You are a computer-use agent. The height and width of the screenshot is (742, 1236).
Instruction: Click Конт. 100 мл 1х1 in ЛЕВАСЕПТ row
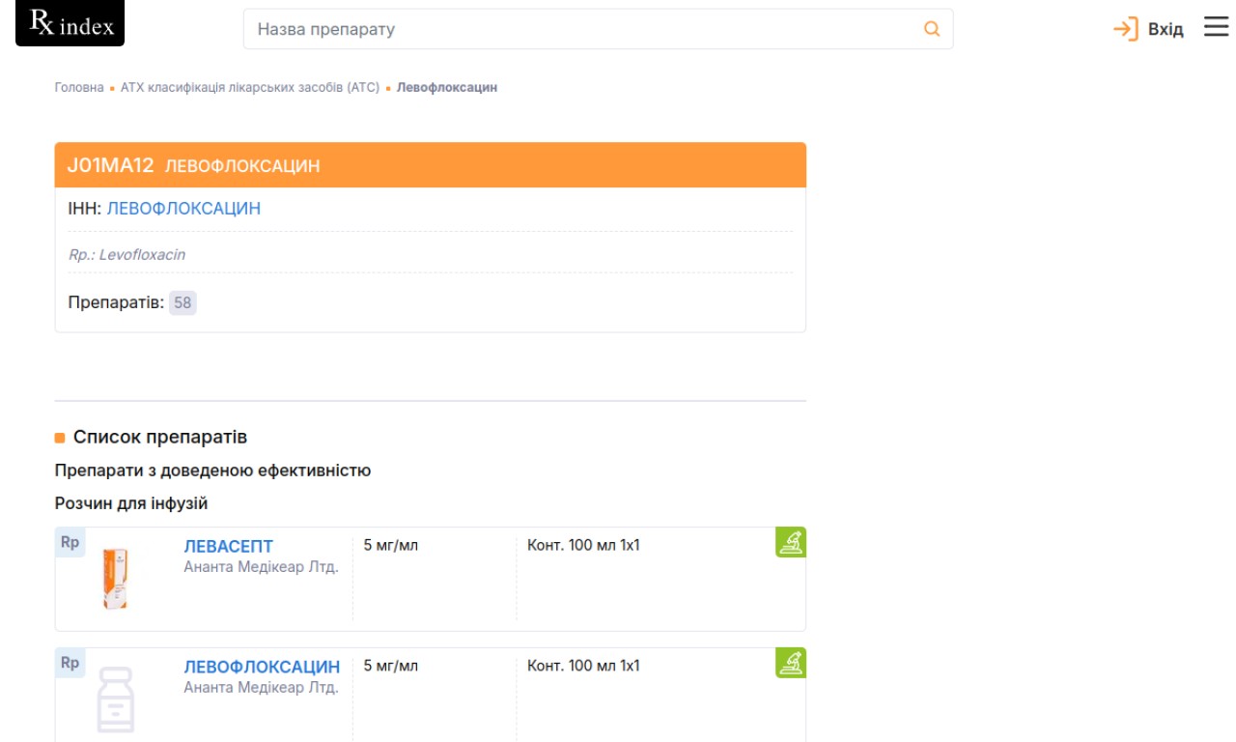583,545
